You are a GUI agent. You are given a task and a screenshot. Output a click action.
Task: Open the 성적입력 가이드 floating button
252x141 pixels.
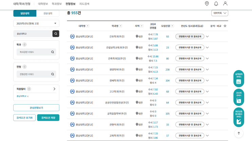tap(239, 78)
